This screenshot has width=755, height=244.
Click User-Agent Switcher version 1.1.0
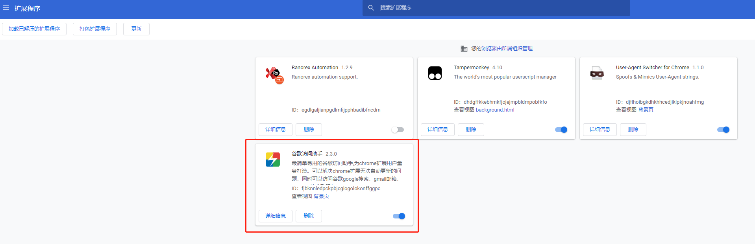coord(698,68)
